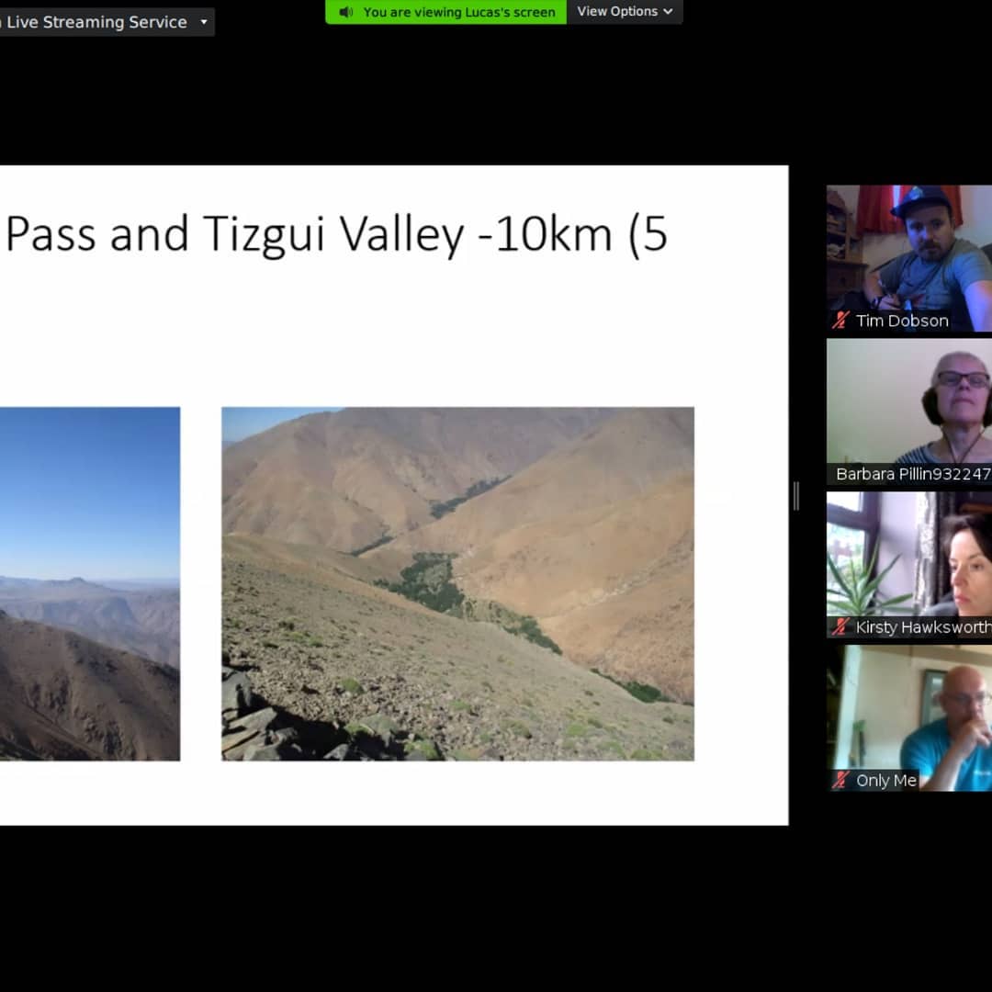Click the Barbara Pillin name label
The image size is (992, 992).
point(913,474)
